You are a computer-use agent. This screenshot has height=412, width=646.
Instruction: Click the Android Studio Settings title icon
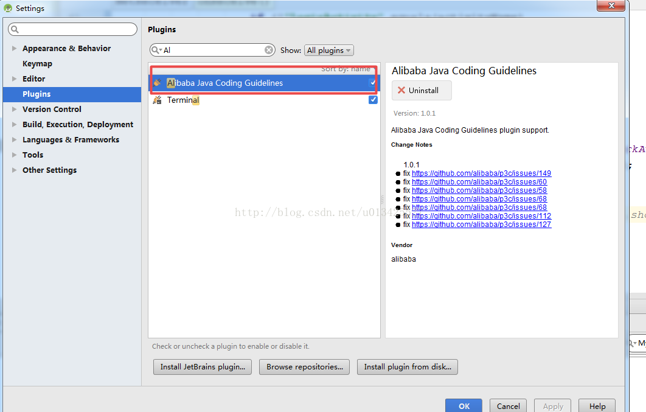tap(8, 9)
